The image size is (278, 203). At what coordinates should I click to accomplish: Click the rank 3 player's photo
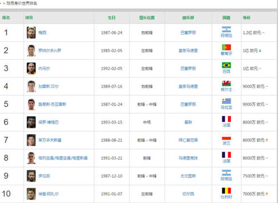pos(31,68)
